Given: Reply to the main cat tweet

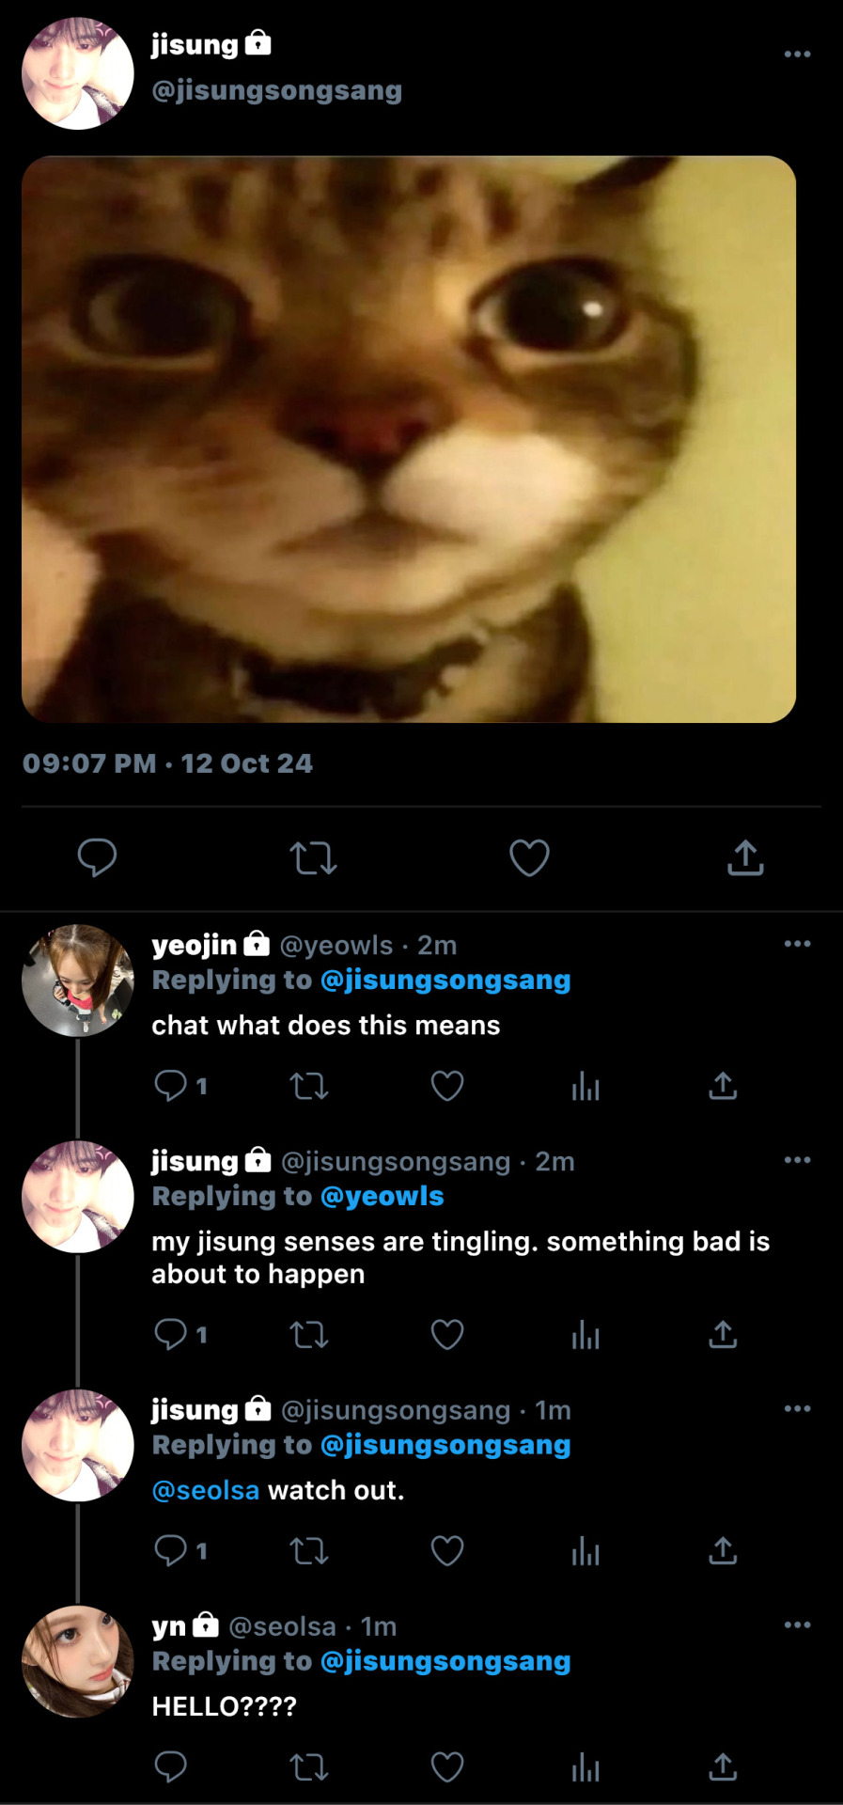Looking at the screenshot, I should tap(97, 857).
